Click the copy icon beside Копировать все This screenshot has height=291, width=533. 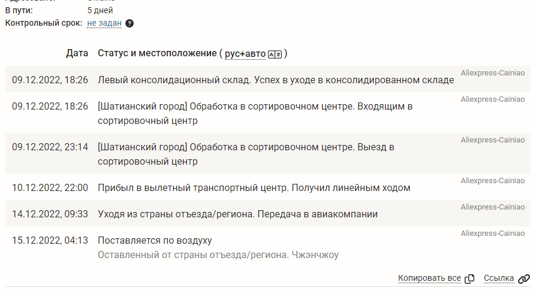(470, 278)
